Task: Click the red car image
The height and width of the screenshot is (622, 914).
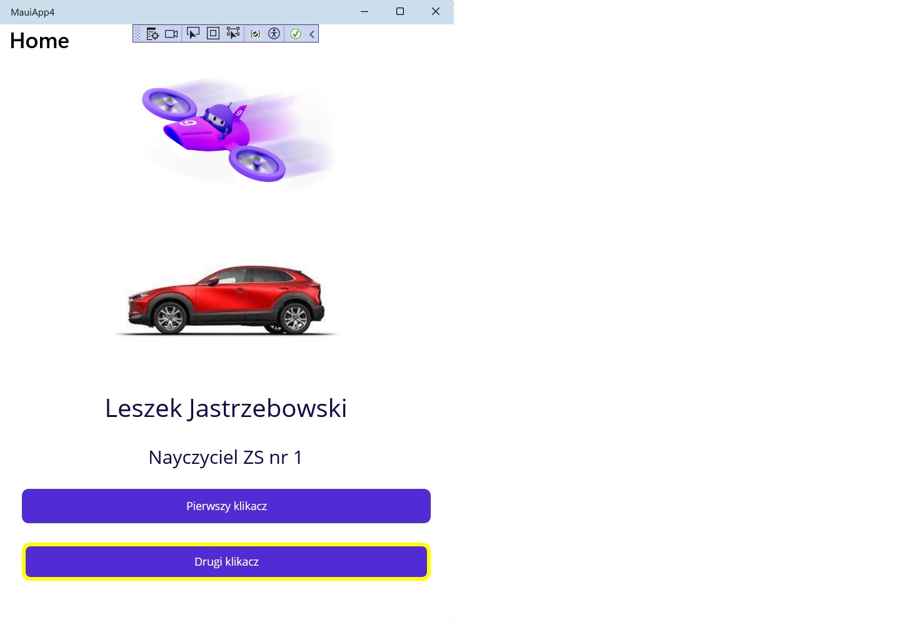Action: 226,299
